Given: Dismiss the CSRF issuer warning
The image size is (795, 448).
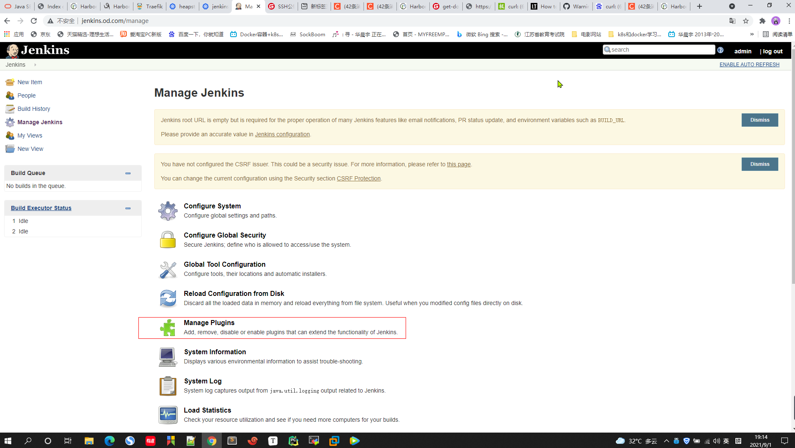Looking at the screenshot, I should click(760, 164).
